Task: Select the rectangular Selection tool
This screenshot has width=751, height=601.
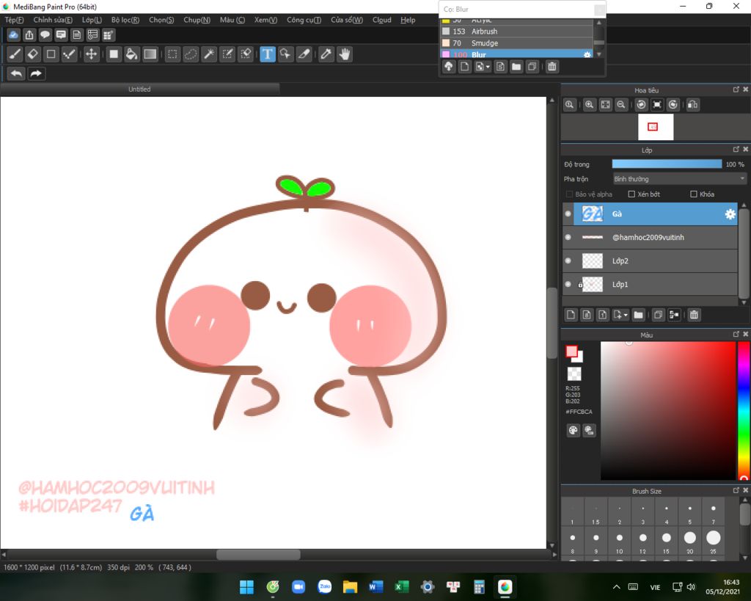Action: pyautogui.click(x=172, y=54)
